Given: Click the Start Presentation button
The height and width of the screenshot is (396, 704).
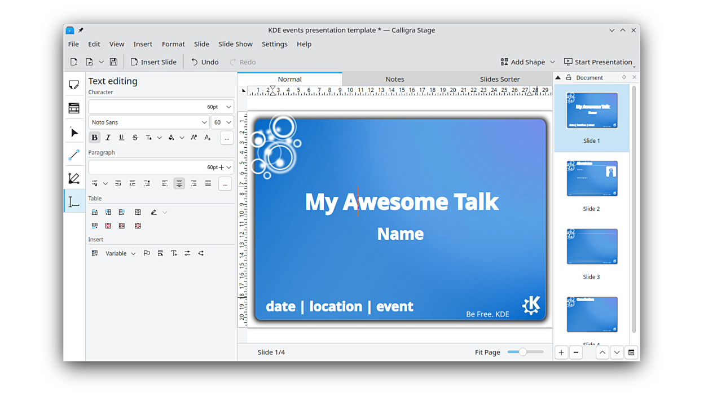Looking at the screenshot, I should (598, 62).
